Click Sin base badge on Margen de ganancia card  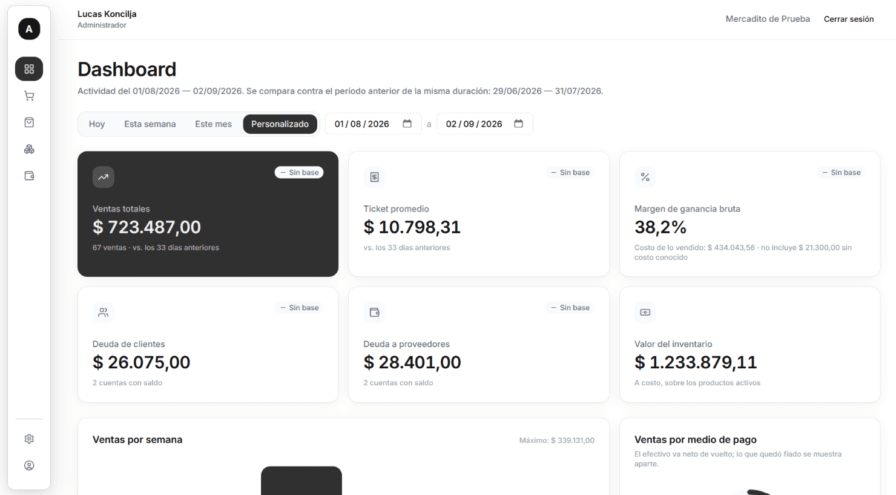click(x=841, y=173)
